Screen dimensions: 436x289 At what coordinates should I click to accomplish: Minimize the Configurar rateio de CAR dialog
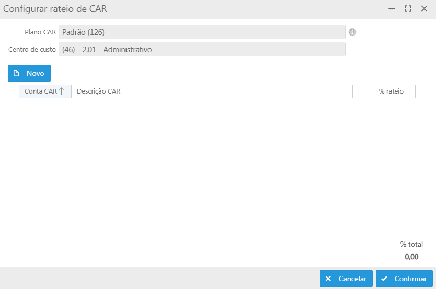(392, 9)
